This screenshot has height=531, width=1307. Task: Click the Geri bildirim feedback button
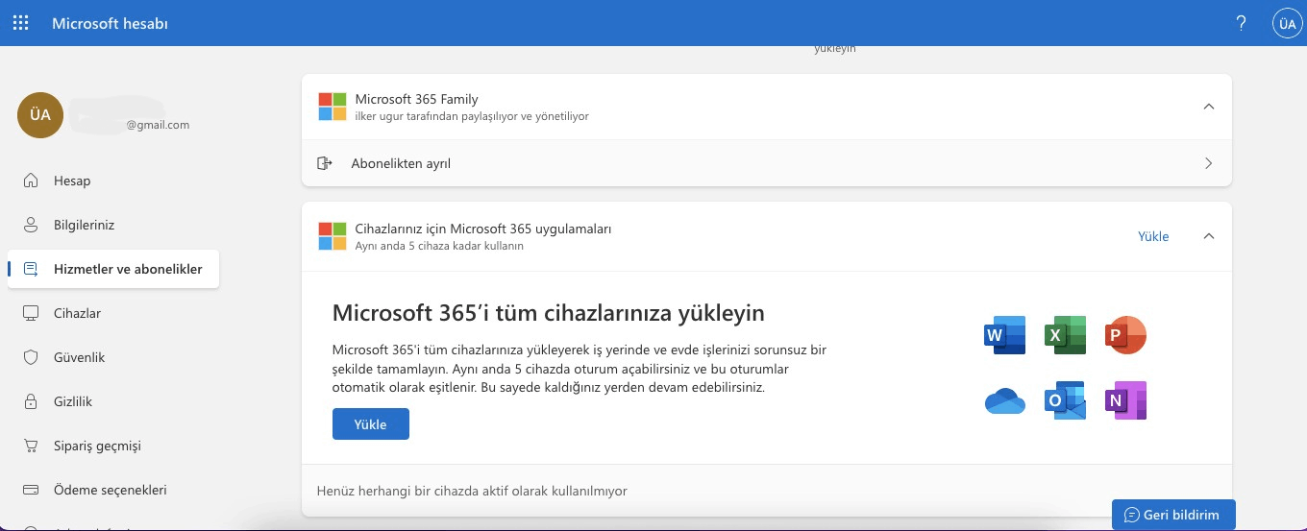point(1173,515)
